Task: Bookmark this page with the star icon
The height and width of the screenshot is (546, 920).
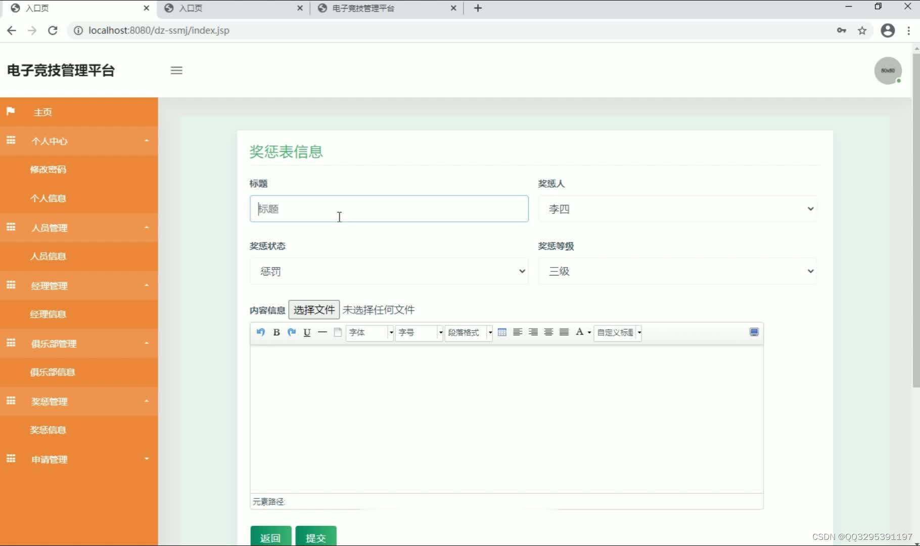Action: [862, 30]
